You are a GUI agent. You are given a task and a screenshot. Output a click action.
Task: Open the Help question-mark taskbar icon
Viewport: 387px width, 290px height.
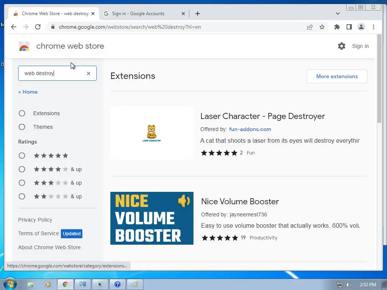pos(118,285)
